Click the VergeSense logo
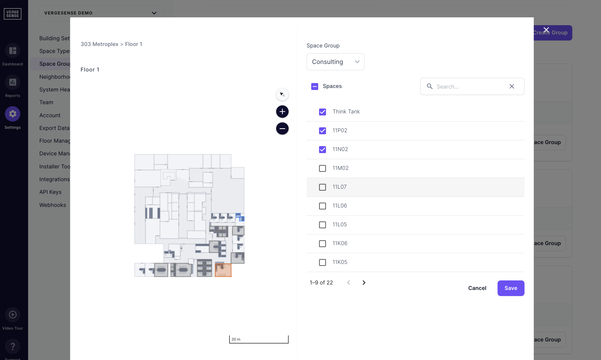 click(x=12, y=14)
